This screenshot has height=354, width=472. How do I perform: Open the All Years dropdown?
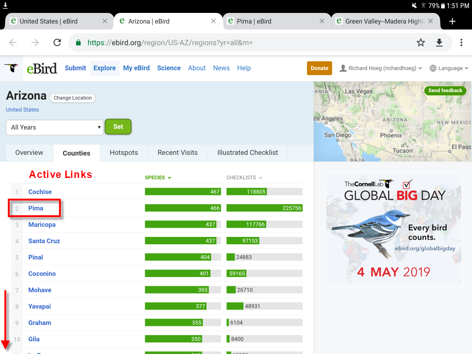click(x=54, y=127)
